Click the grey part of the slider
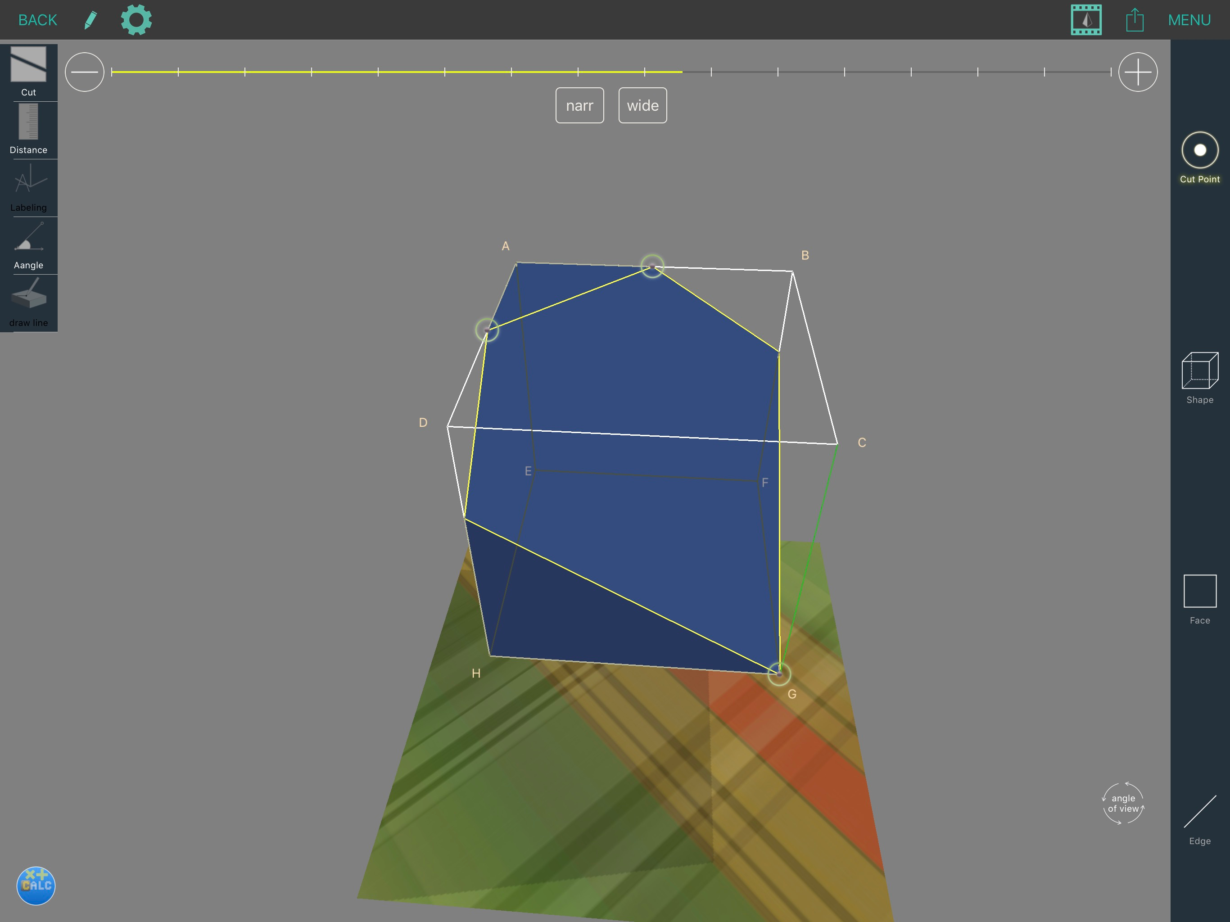1230x922 pixels. (x=897, y=72)
